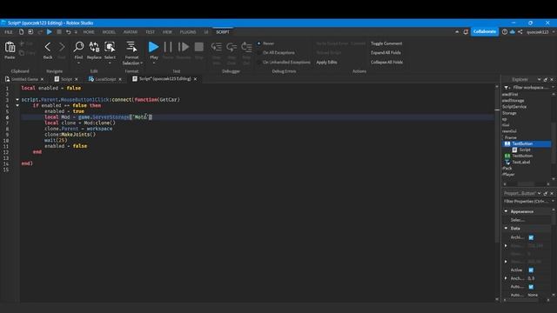557x313 pixels.
Task: Click the share icon in top bar
Action: 520,32
